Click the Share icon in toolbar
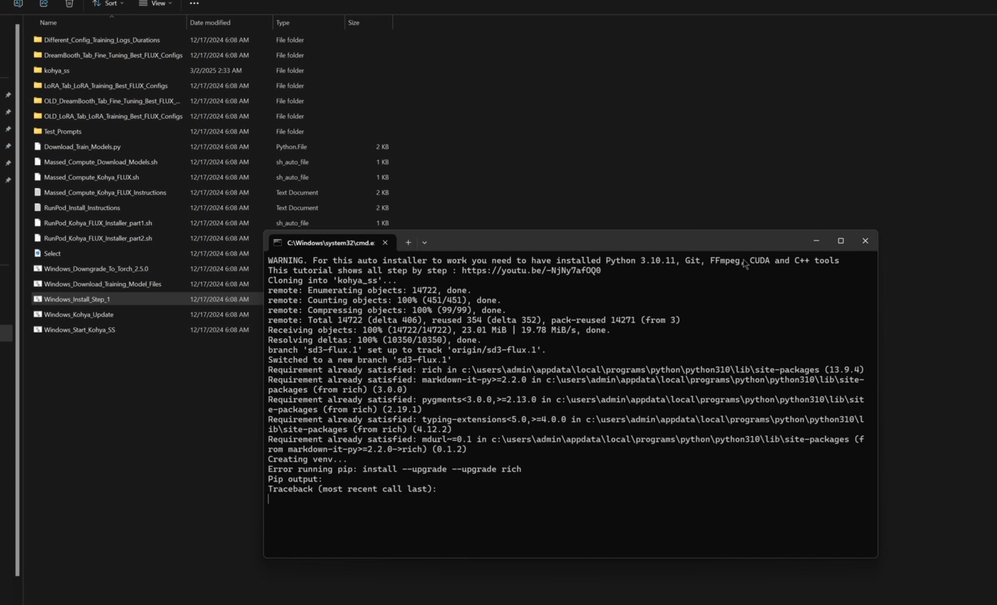This screenshot has width=997, height=605. coord(44,3)
